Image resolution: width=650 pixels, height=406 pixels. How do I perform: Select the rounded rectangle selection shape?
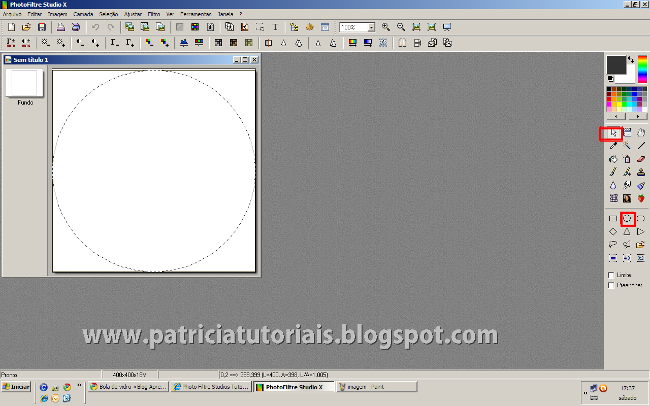641,219
